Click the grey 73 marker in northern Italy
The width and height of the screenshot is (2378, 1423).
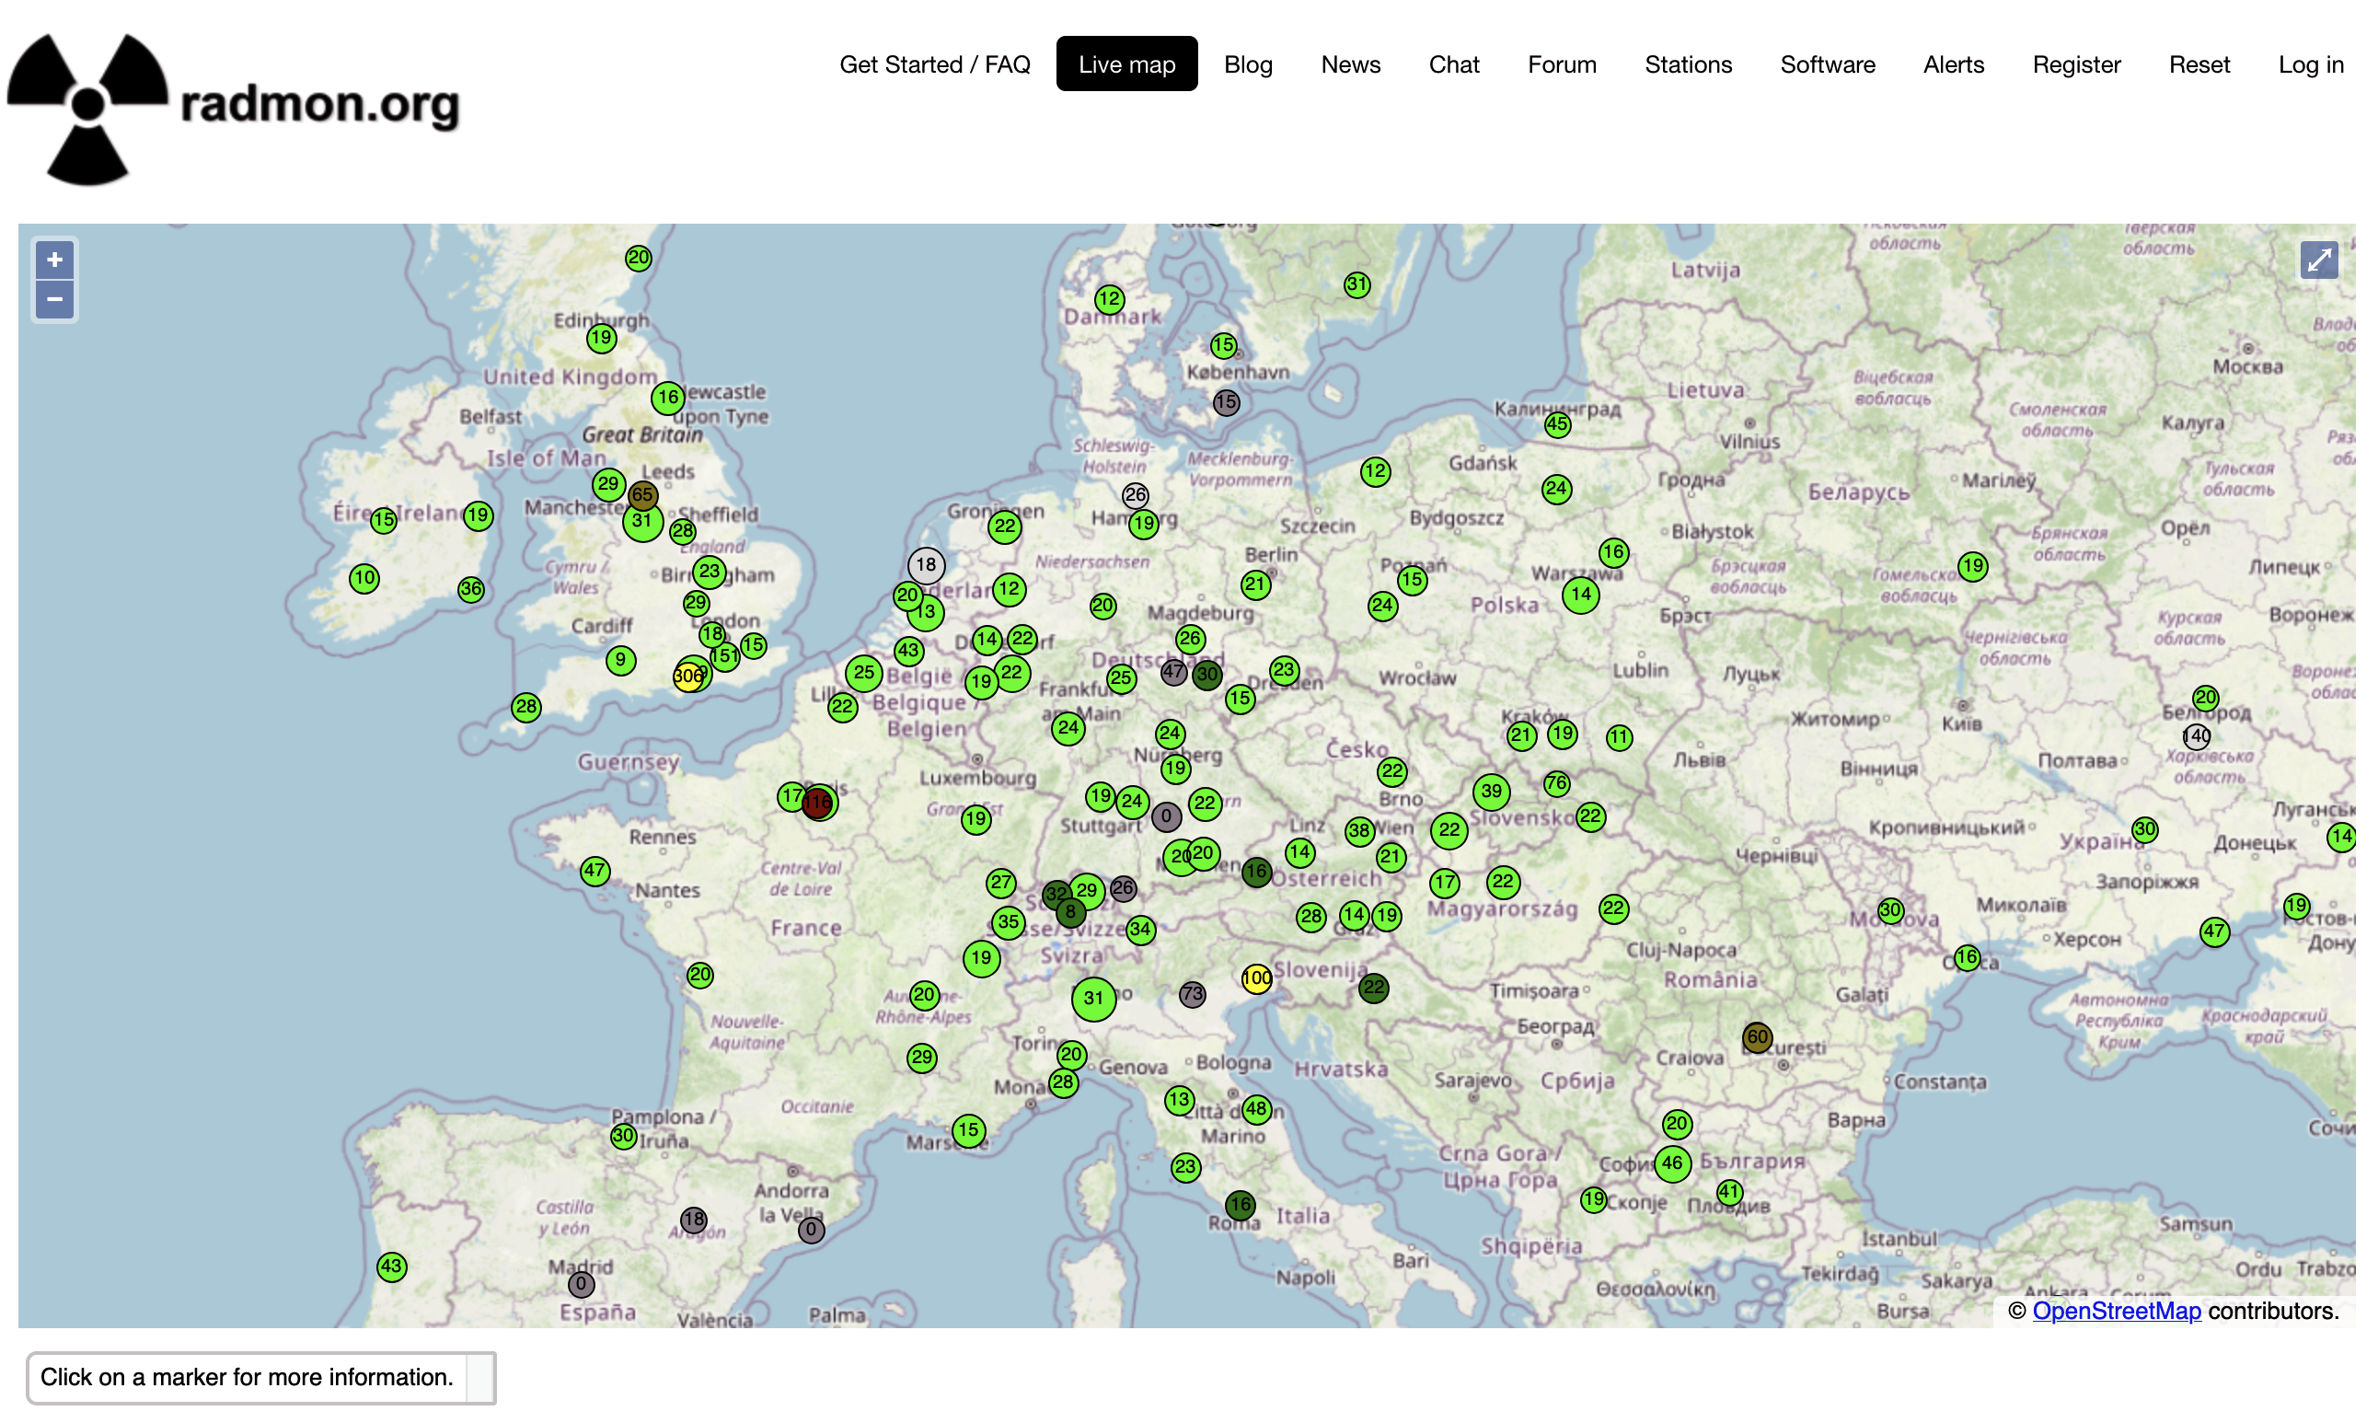pyautogui.click(x=1192, y=994)
